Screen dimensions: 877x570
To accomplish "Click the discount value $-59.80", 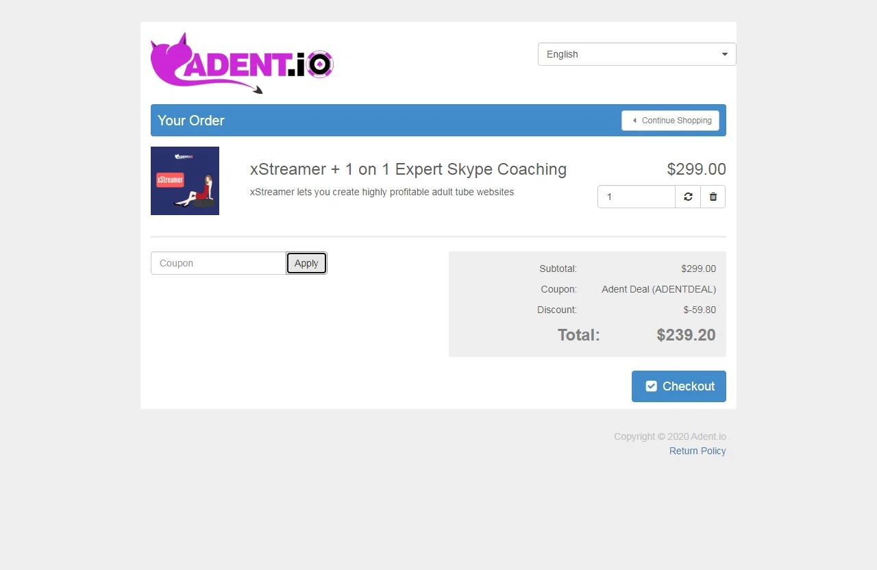I will 700,310.
